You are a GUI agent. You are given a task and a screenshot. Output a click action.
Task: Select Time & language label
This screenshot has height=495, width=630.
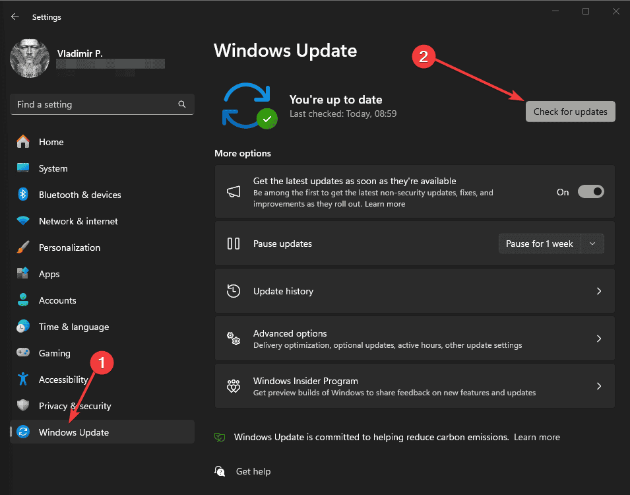coord(74,327)
